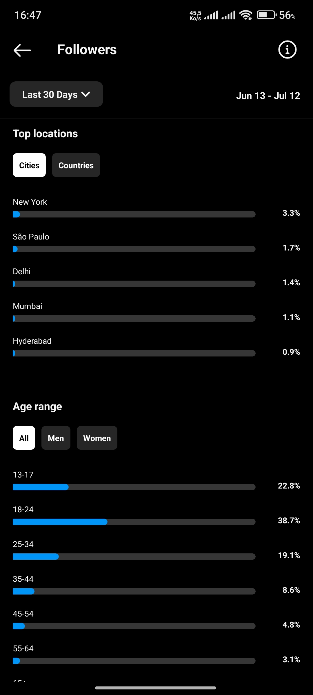The height and width of the screenshot is (695, 313).
Task: Tap the 16:47 status bar clock
Action: pyautogui.click(x=28, y=15)
